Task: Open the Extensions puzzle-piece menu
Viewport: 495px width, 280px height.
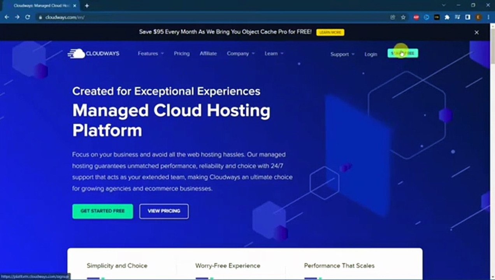Action: (x=447, y=17)
